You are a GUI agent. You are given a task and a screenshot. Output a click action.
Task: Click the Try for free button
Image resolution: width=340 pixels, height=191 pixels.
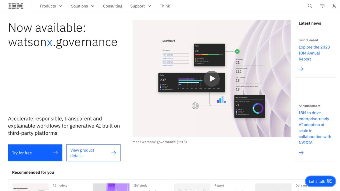coord(35,153)
